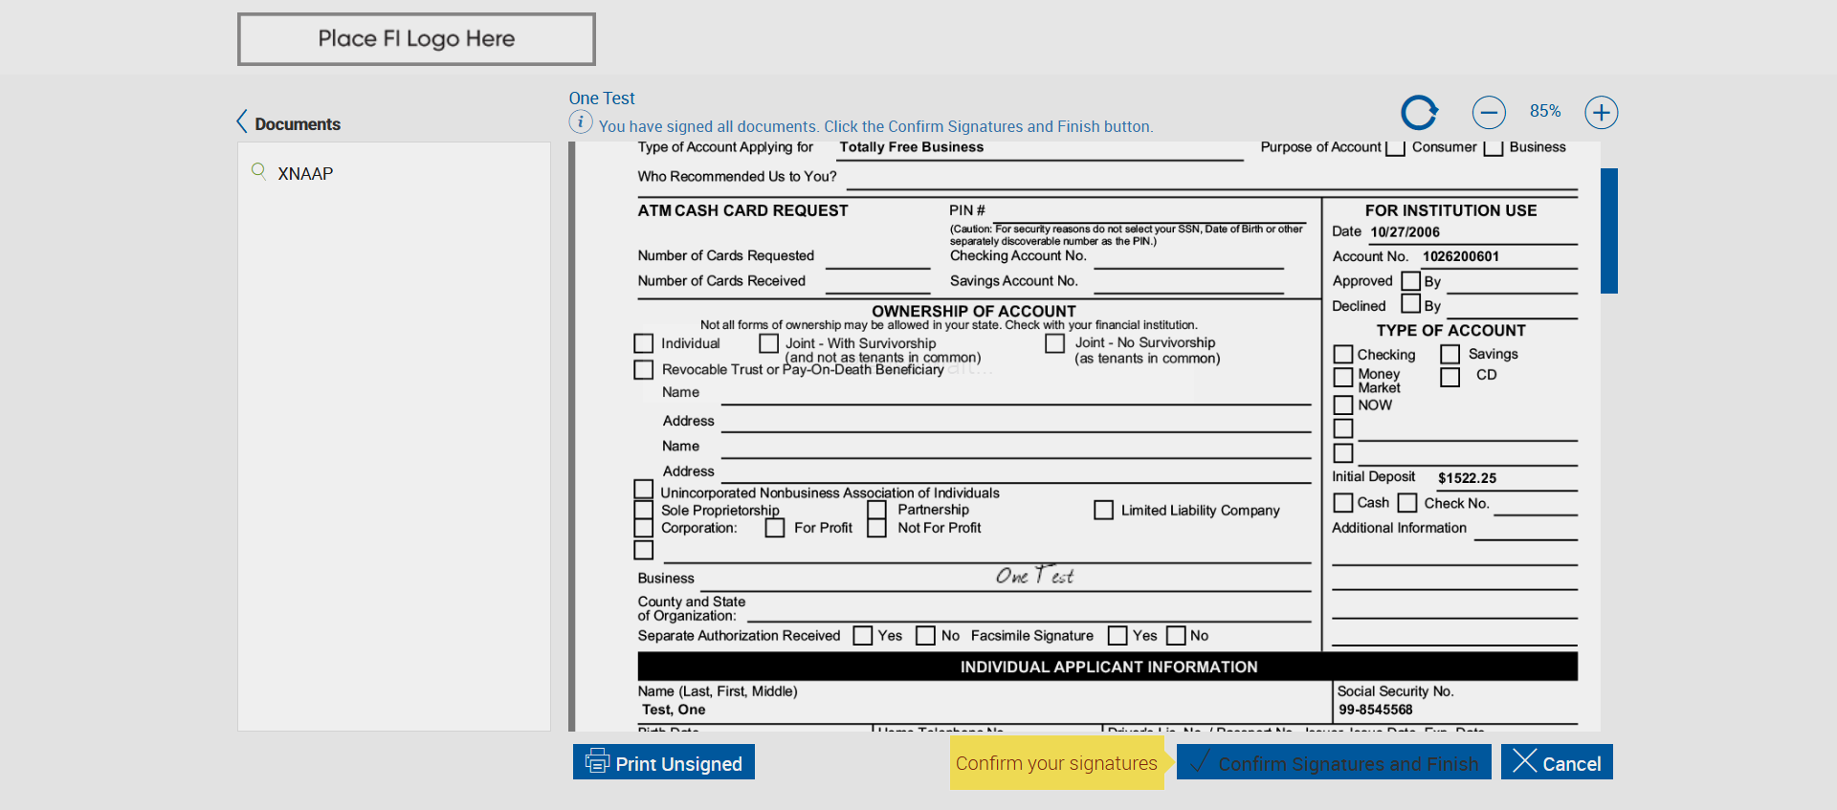Tick Sole Proprietorship checkbox
The width and height of the screenshot is (1837, 810).
(644, 510)
